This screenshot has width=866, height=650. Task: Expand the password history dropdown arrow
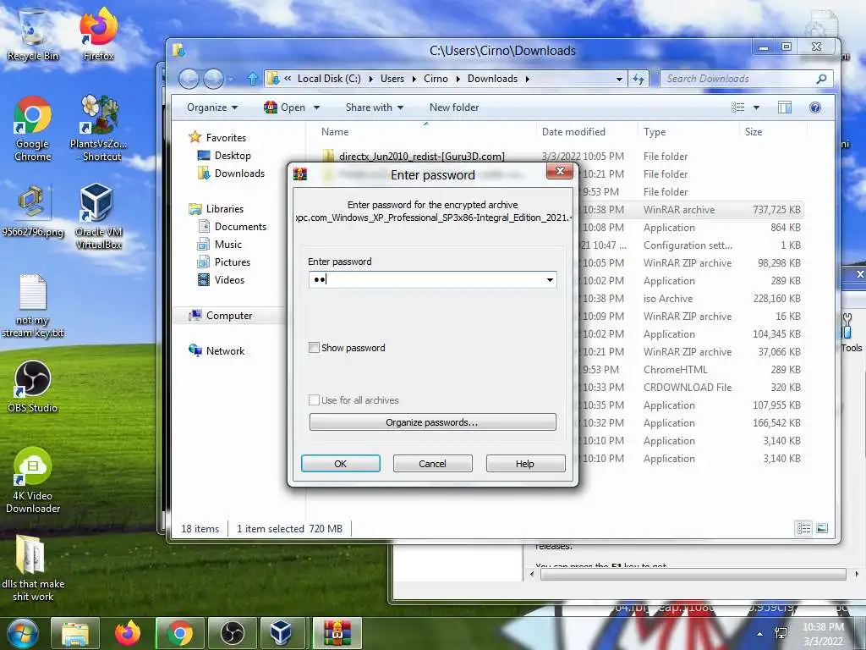click(550, 279)
